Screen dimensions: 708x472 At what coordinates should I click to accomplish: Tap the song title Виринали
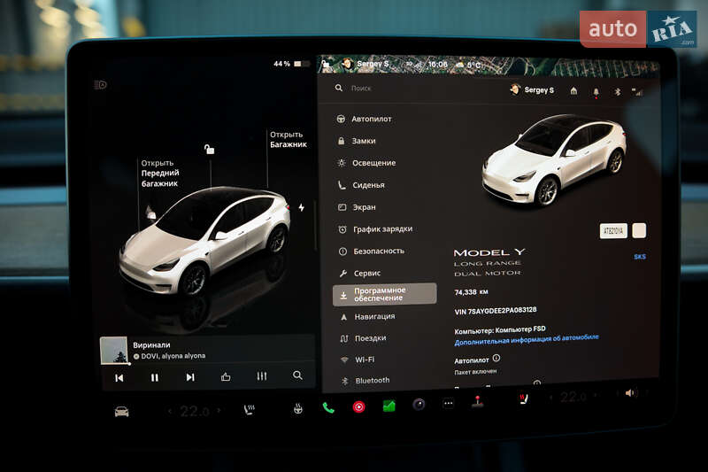coord(151,345)
